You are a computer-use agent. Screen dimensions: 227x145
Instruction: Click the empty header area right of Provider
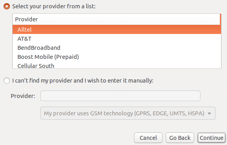coord(129,19)
